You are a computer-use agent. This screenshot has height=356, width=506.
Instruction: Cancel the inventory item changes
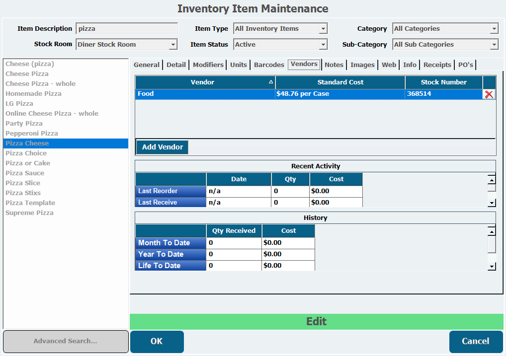pos(476,341)
